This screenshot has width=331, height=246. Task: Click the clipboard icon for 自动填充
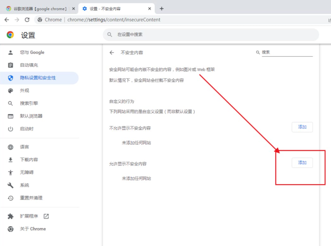coord(10,65)
